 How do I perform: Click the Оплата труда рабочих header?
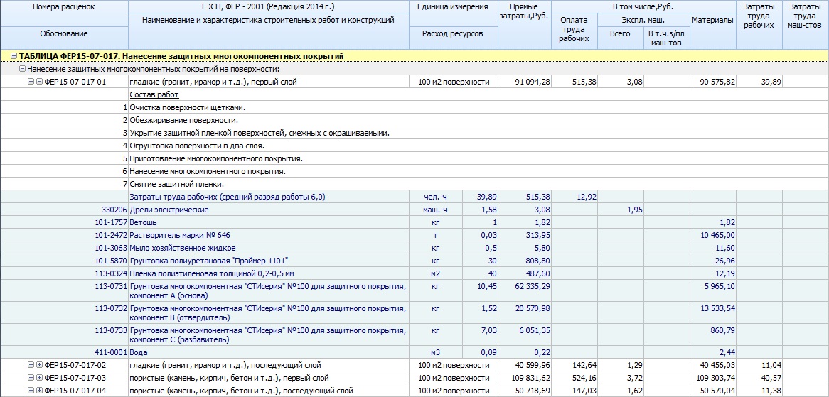(x=574, y=32)
